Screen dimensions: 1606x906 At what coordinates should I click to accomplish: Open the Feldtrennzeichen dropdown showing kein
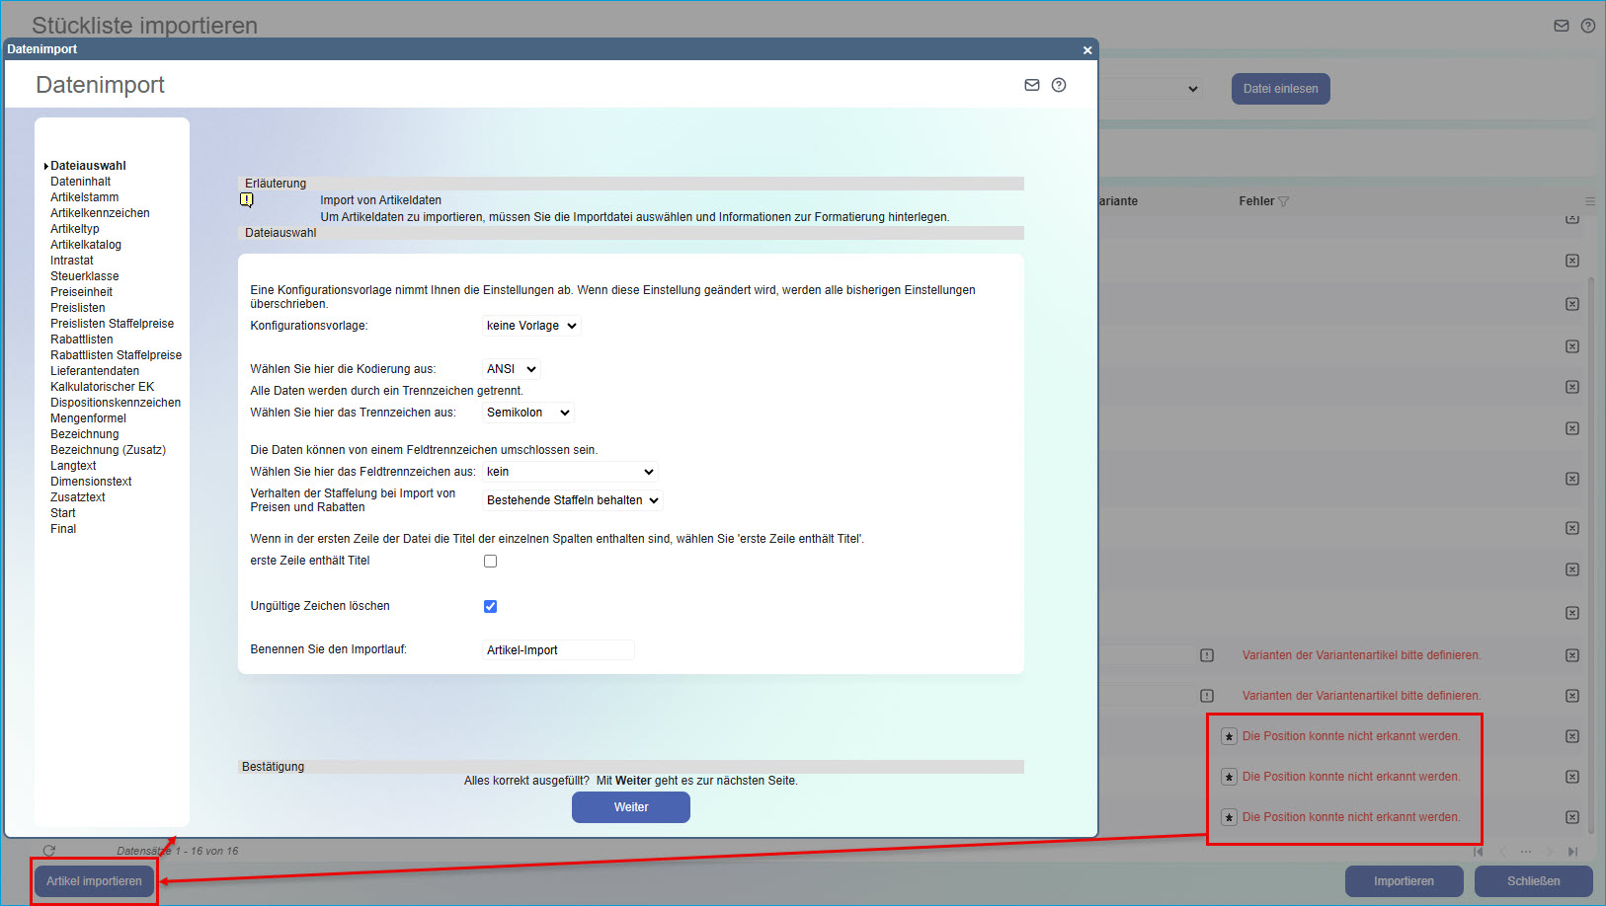coord(570,472)
